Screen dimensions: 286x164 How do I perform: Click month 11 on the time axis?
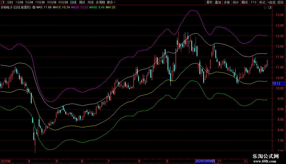pyautogui.click(x=220, y=161)
